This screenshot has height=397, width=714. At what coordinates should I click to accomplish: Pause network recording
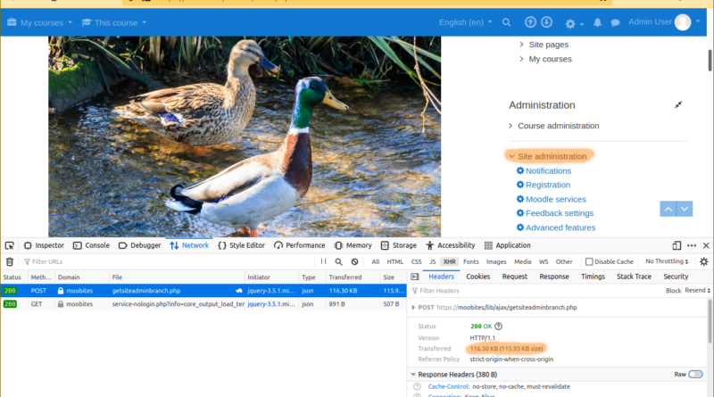323,261
